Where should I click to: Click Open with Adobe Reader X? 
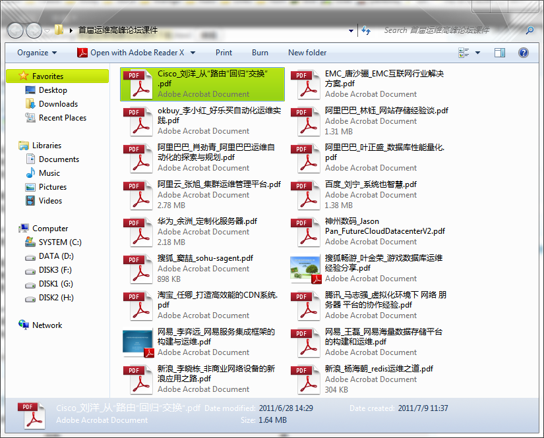tap(131, 53)
